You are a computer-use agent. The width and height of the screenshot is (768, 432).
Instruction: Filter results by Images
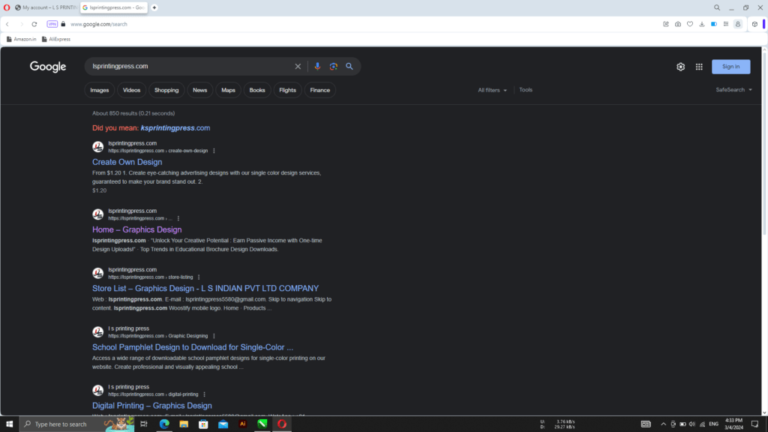(100, 90)
